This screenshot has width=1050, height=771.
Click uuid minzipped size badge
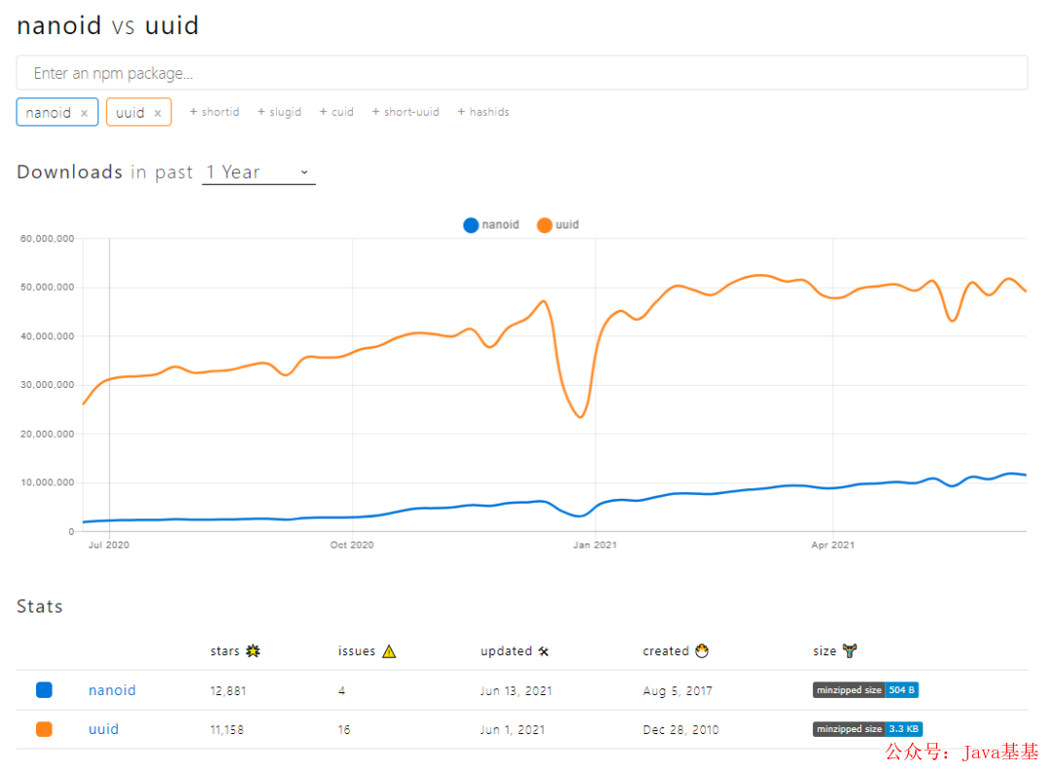click(x=867, y=729)
